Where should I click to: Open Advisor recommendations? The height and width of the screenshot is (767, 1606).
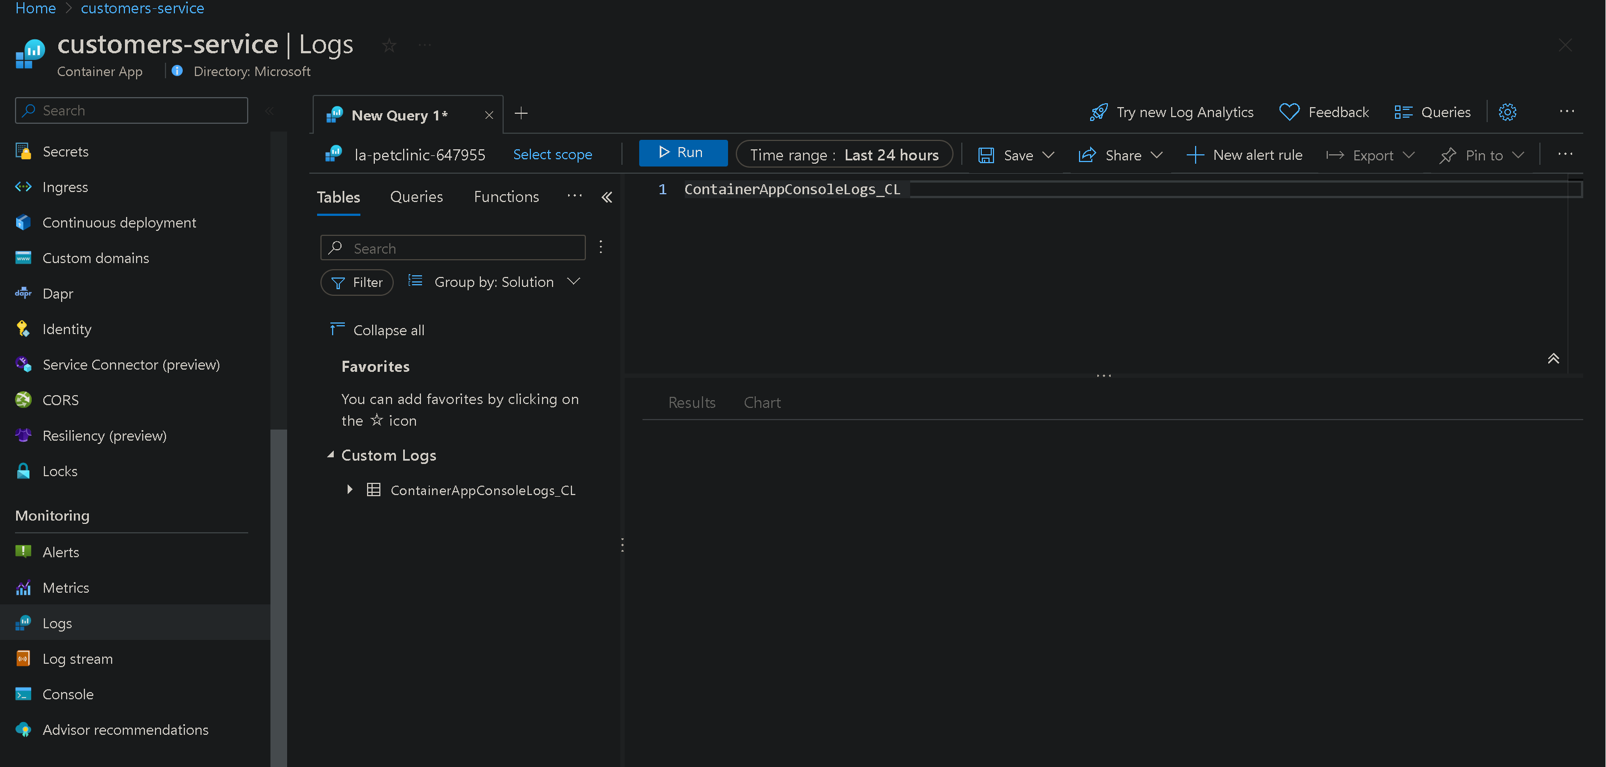126,730
